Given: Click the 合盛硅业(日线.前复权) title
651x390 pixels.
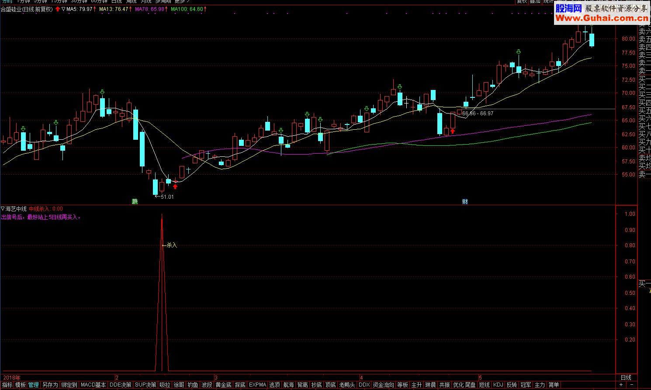Looking at the screenshot, I should click(27, 9).
